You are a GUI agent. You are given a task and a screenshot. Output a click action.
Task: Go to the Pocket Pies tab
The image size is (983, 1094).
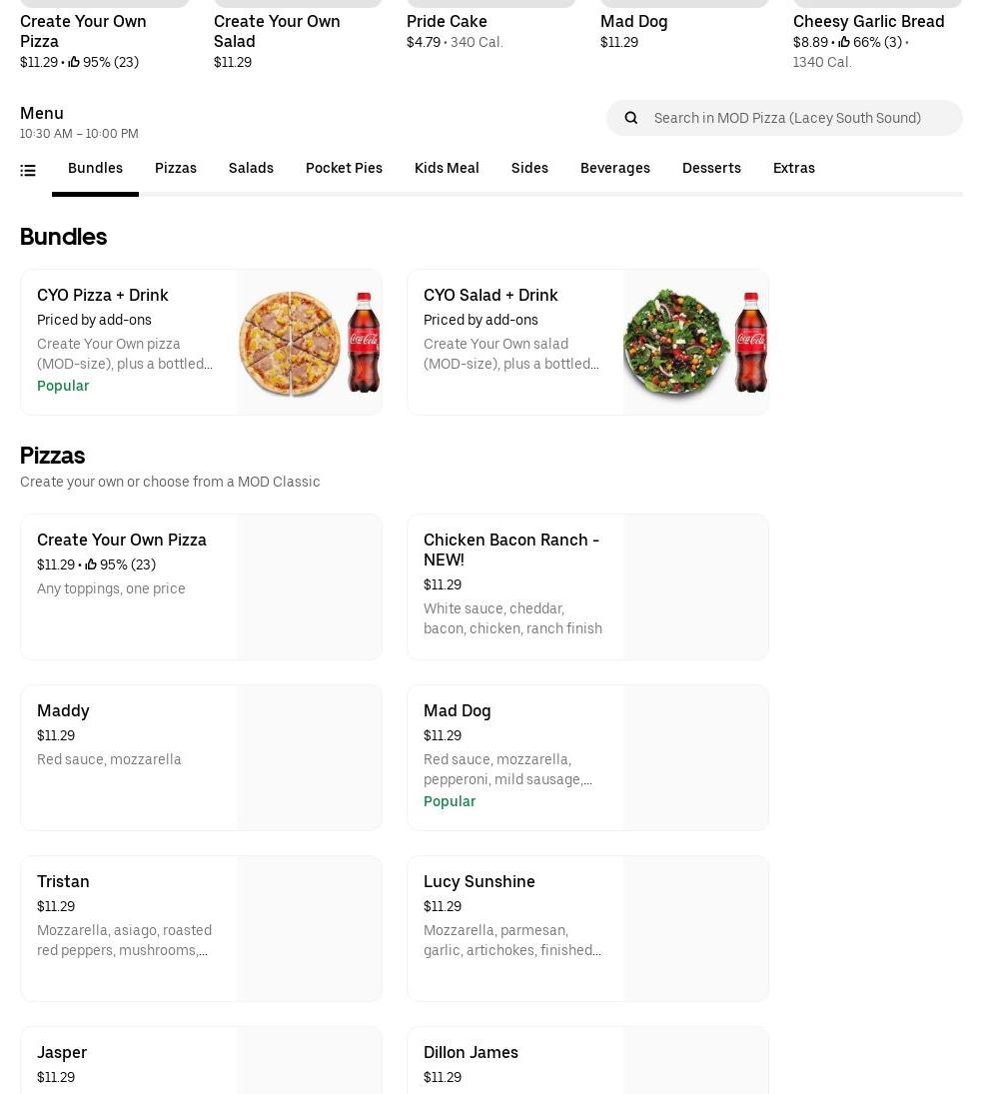[x=344, y=168]
